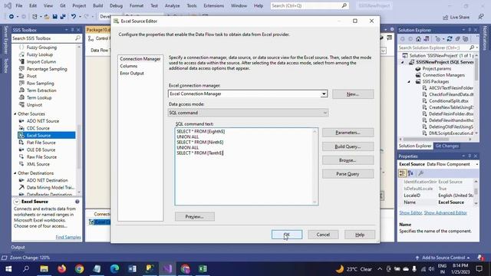The image size is (491, 276).
Task: Open the Build menu
Action: tap(97, 5)
